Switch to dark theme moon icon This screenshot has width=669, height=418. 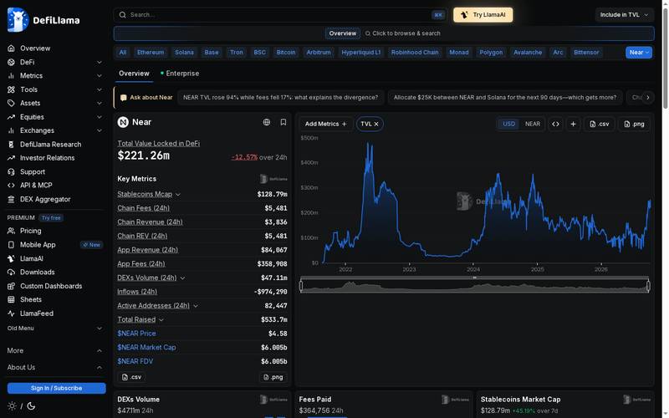(31, 406)
